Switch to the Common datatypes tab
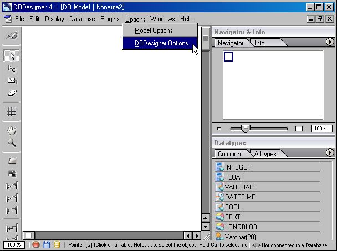 (229, 154)
